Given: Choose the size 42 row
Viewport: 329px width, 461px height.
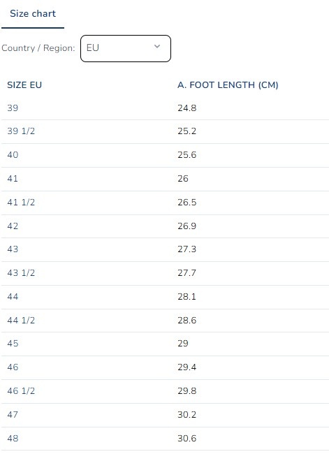Looking at the screenshot, I should tap(165, 226).
